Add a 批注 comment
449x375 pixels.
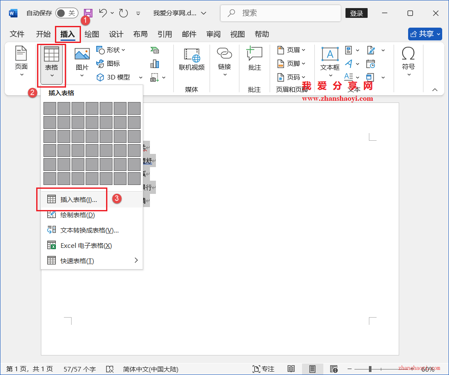pos(254,59)
